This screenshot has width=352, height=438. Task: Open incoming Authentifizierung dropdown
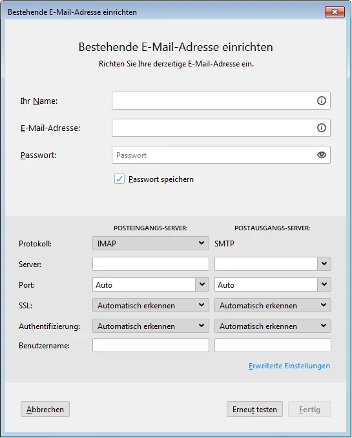[x=150, y=326]
